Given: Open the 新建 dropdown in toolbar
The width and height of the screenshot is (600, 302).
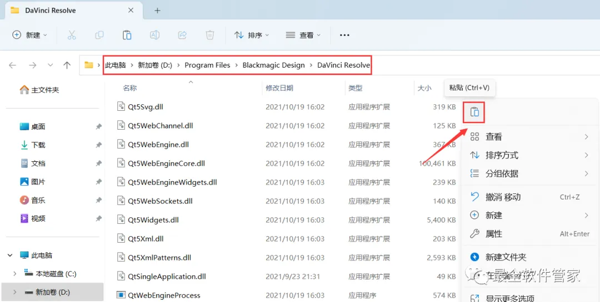Looking at the screenshot, I should 30,35.
